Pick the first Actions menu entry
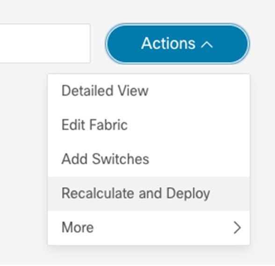The width and height of the screenshot is (275, 266). coord(149,91)
